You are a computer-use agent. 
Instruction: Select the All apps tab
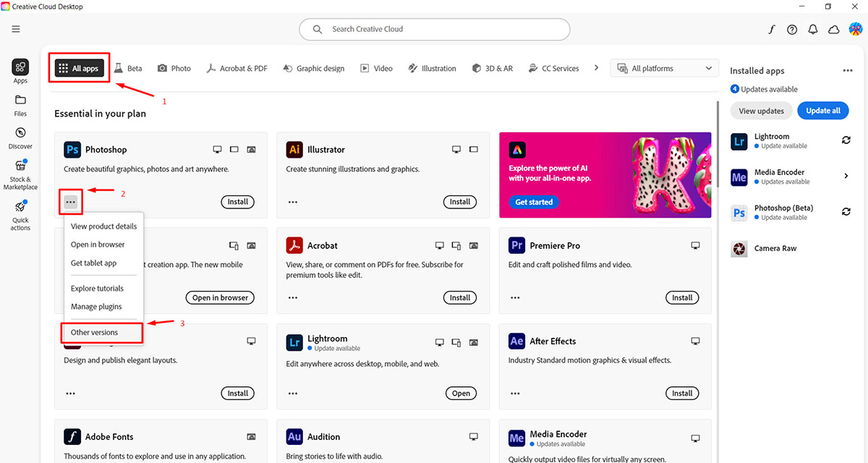[79, 69]
